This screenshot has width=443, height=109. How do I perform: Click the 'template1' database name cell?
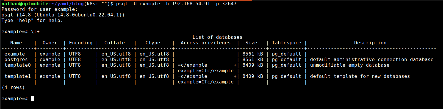pyautogui.click(x=18, y=76)
